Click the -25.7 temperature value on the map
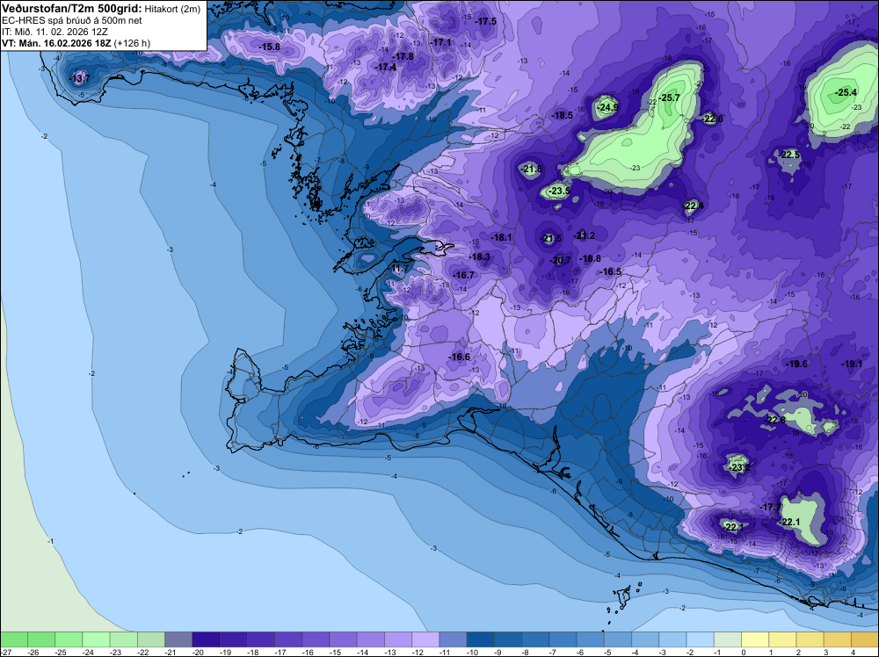The height and width of the screenshot is (657, 879). (669, 97)
